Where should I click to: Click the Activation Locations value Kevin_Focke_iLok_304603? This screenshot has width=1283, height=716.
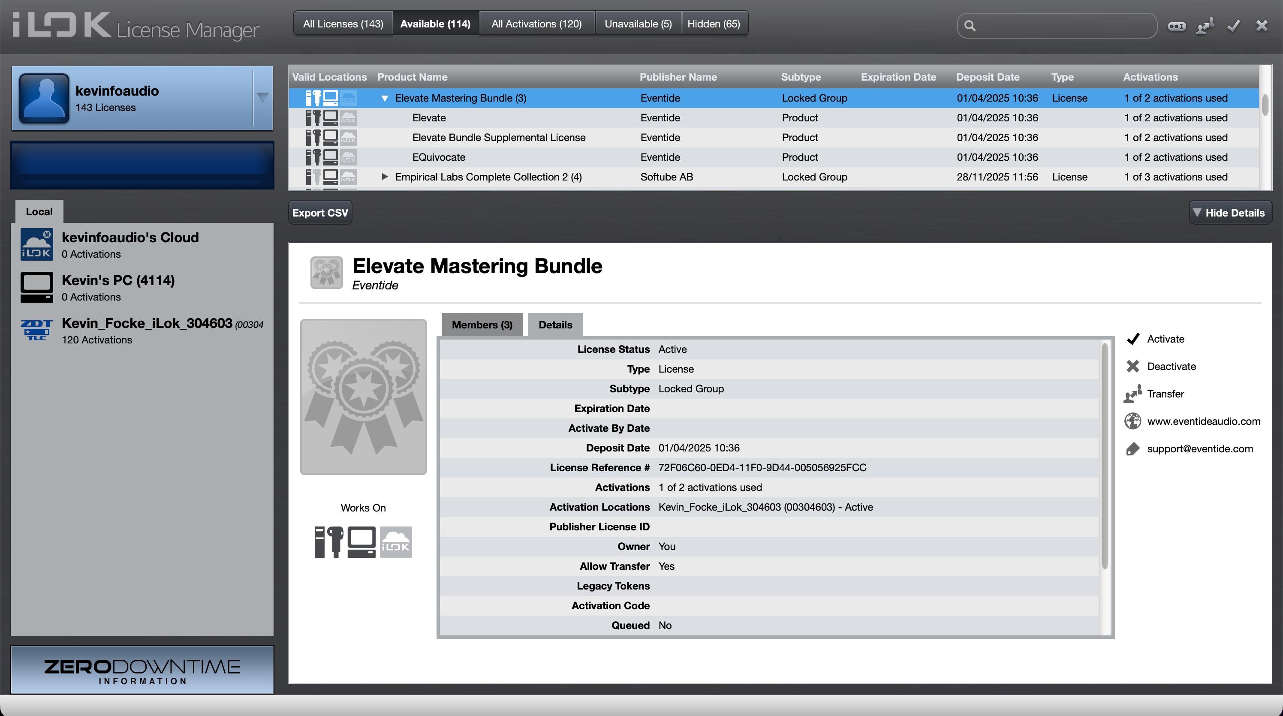[765, 507]
